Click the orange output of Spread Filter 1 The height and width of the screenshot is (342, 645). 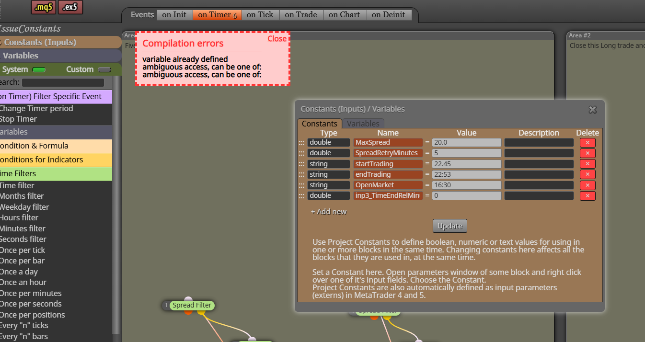188,312
